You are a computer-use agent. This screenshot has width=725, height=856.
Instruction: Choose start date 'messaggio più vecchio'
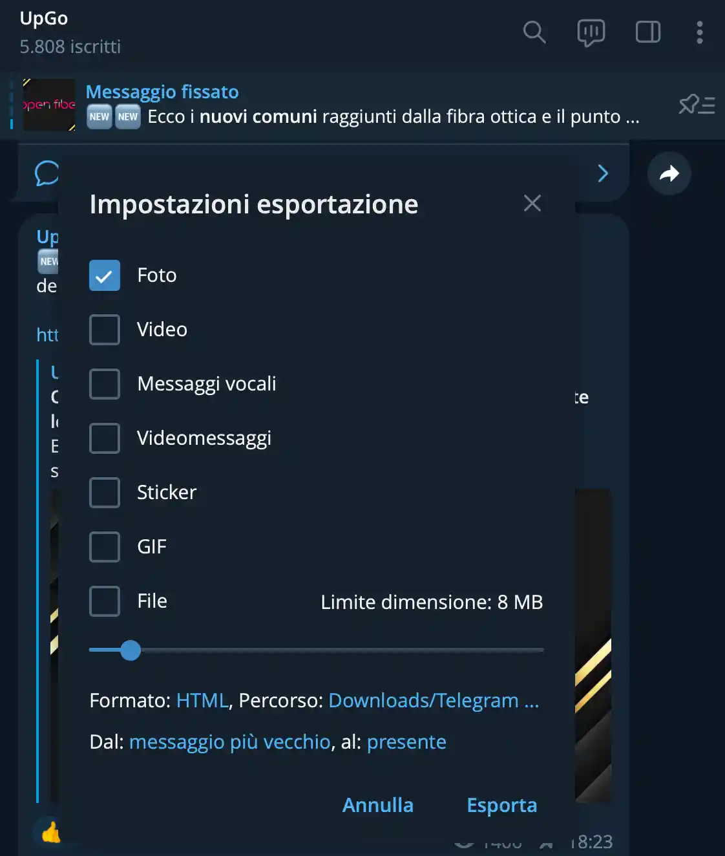tap(230, 742)
